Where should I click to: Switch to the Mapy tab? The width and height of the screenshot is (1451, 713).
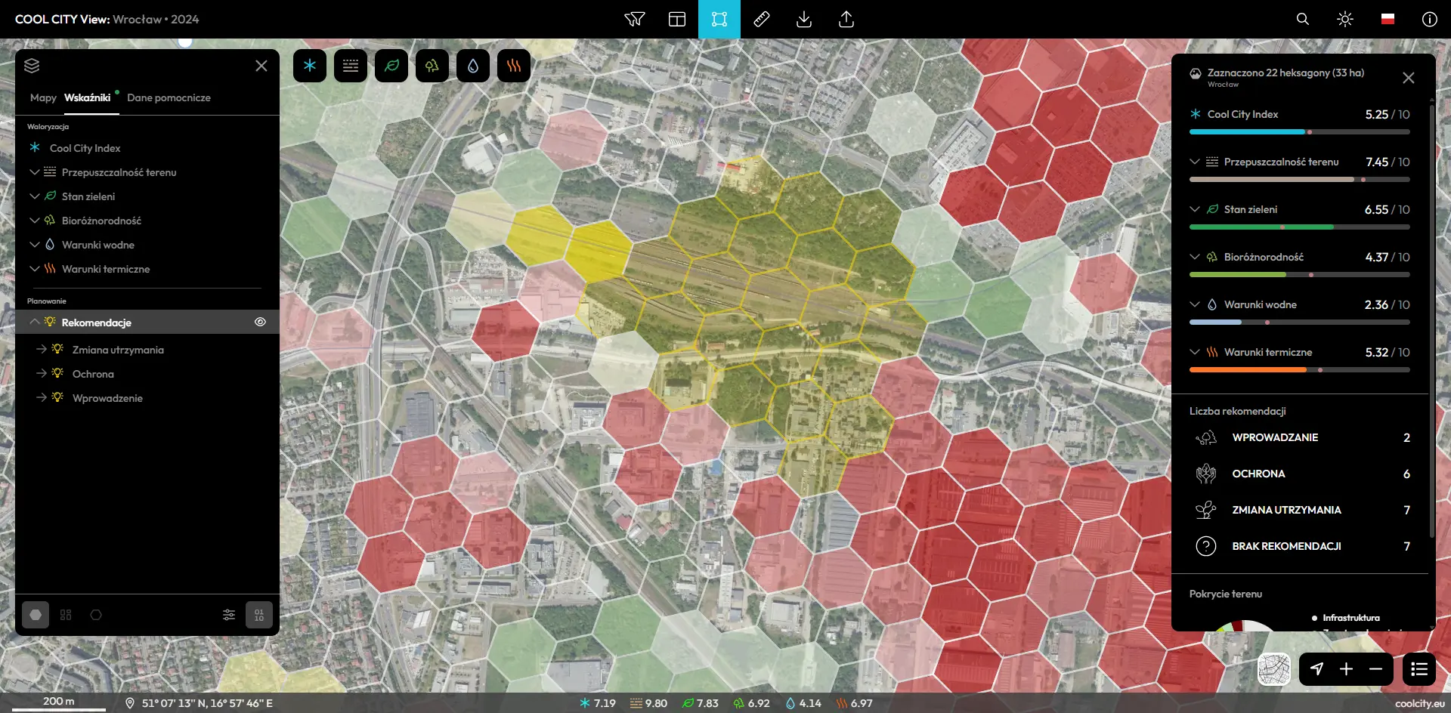pos(43,97)
